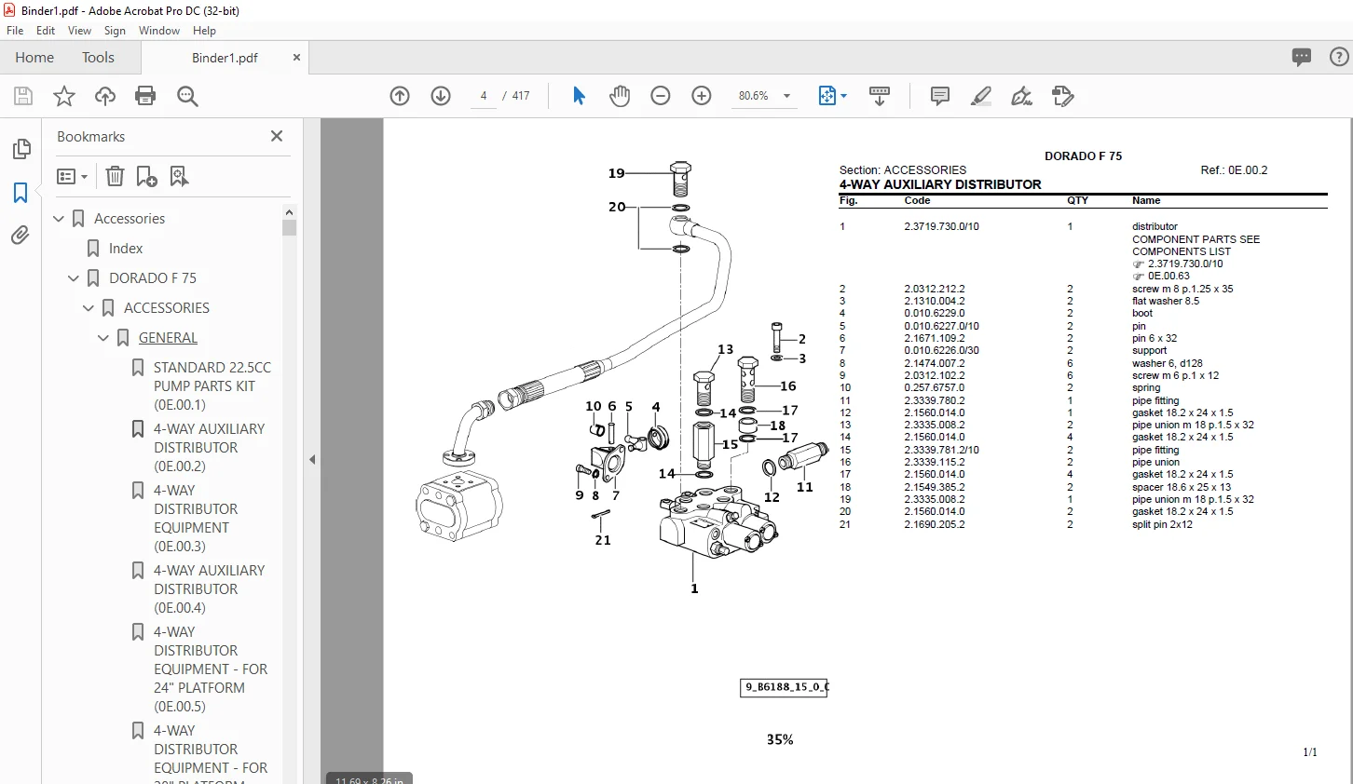Open the Page Thumbnails panel icon
1353x784 pixels.
20,149
